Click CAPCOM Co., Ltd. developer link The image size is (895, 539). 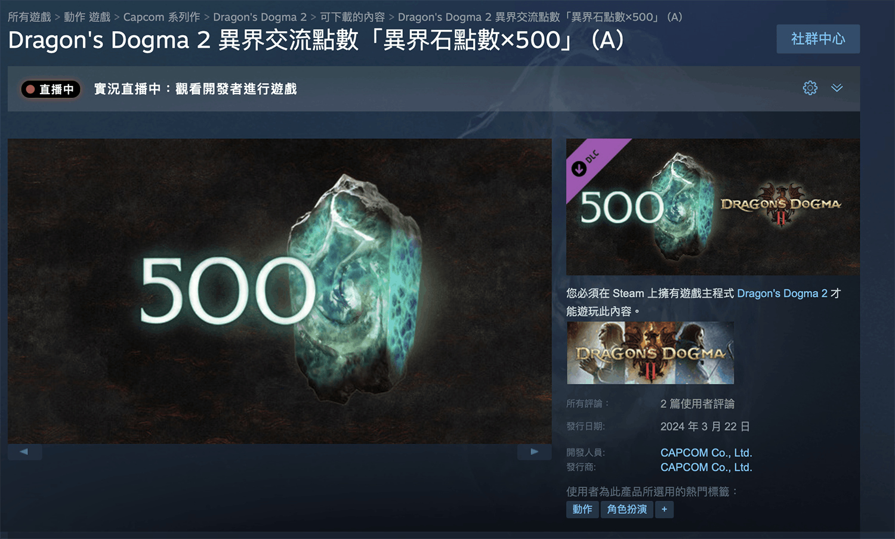pyautogui.click(x=706, y=453)
